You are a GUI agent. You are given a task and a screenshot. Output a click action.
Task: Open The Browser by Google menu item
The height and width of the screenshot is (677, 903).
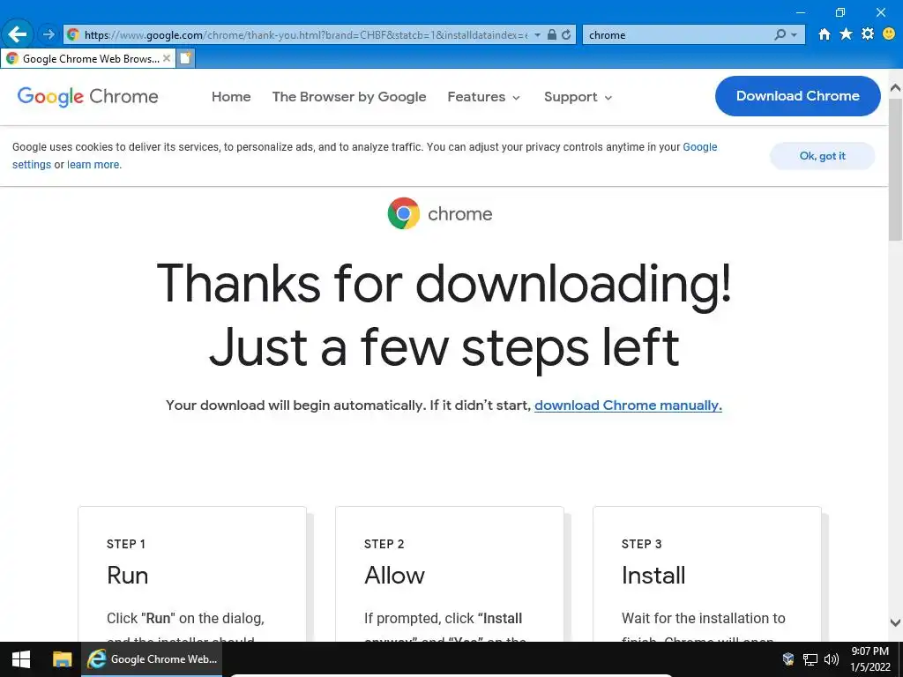pos(349,97)
